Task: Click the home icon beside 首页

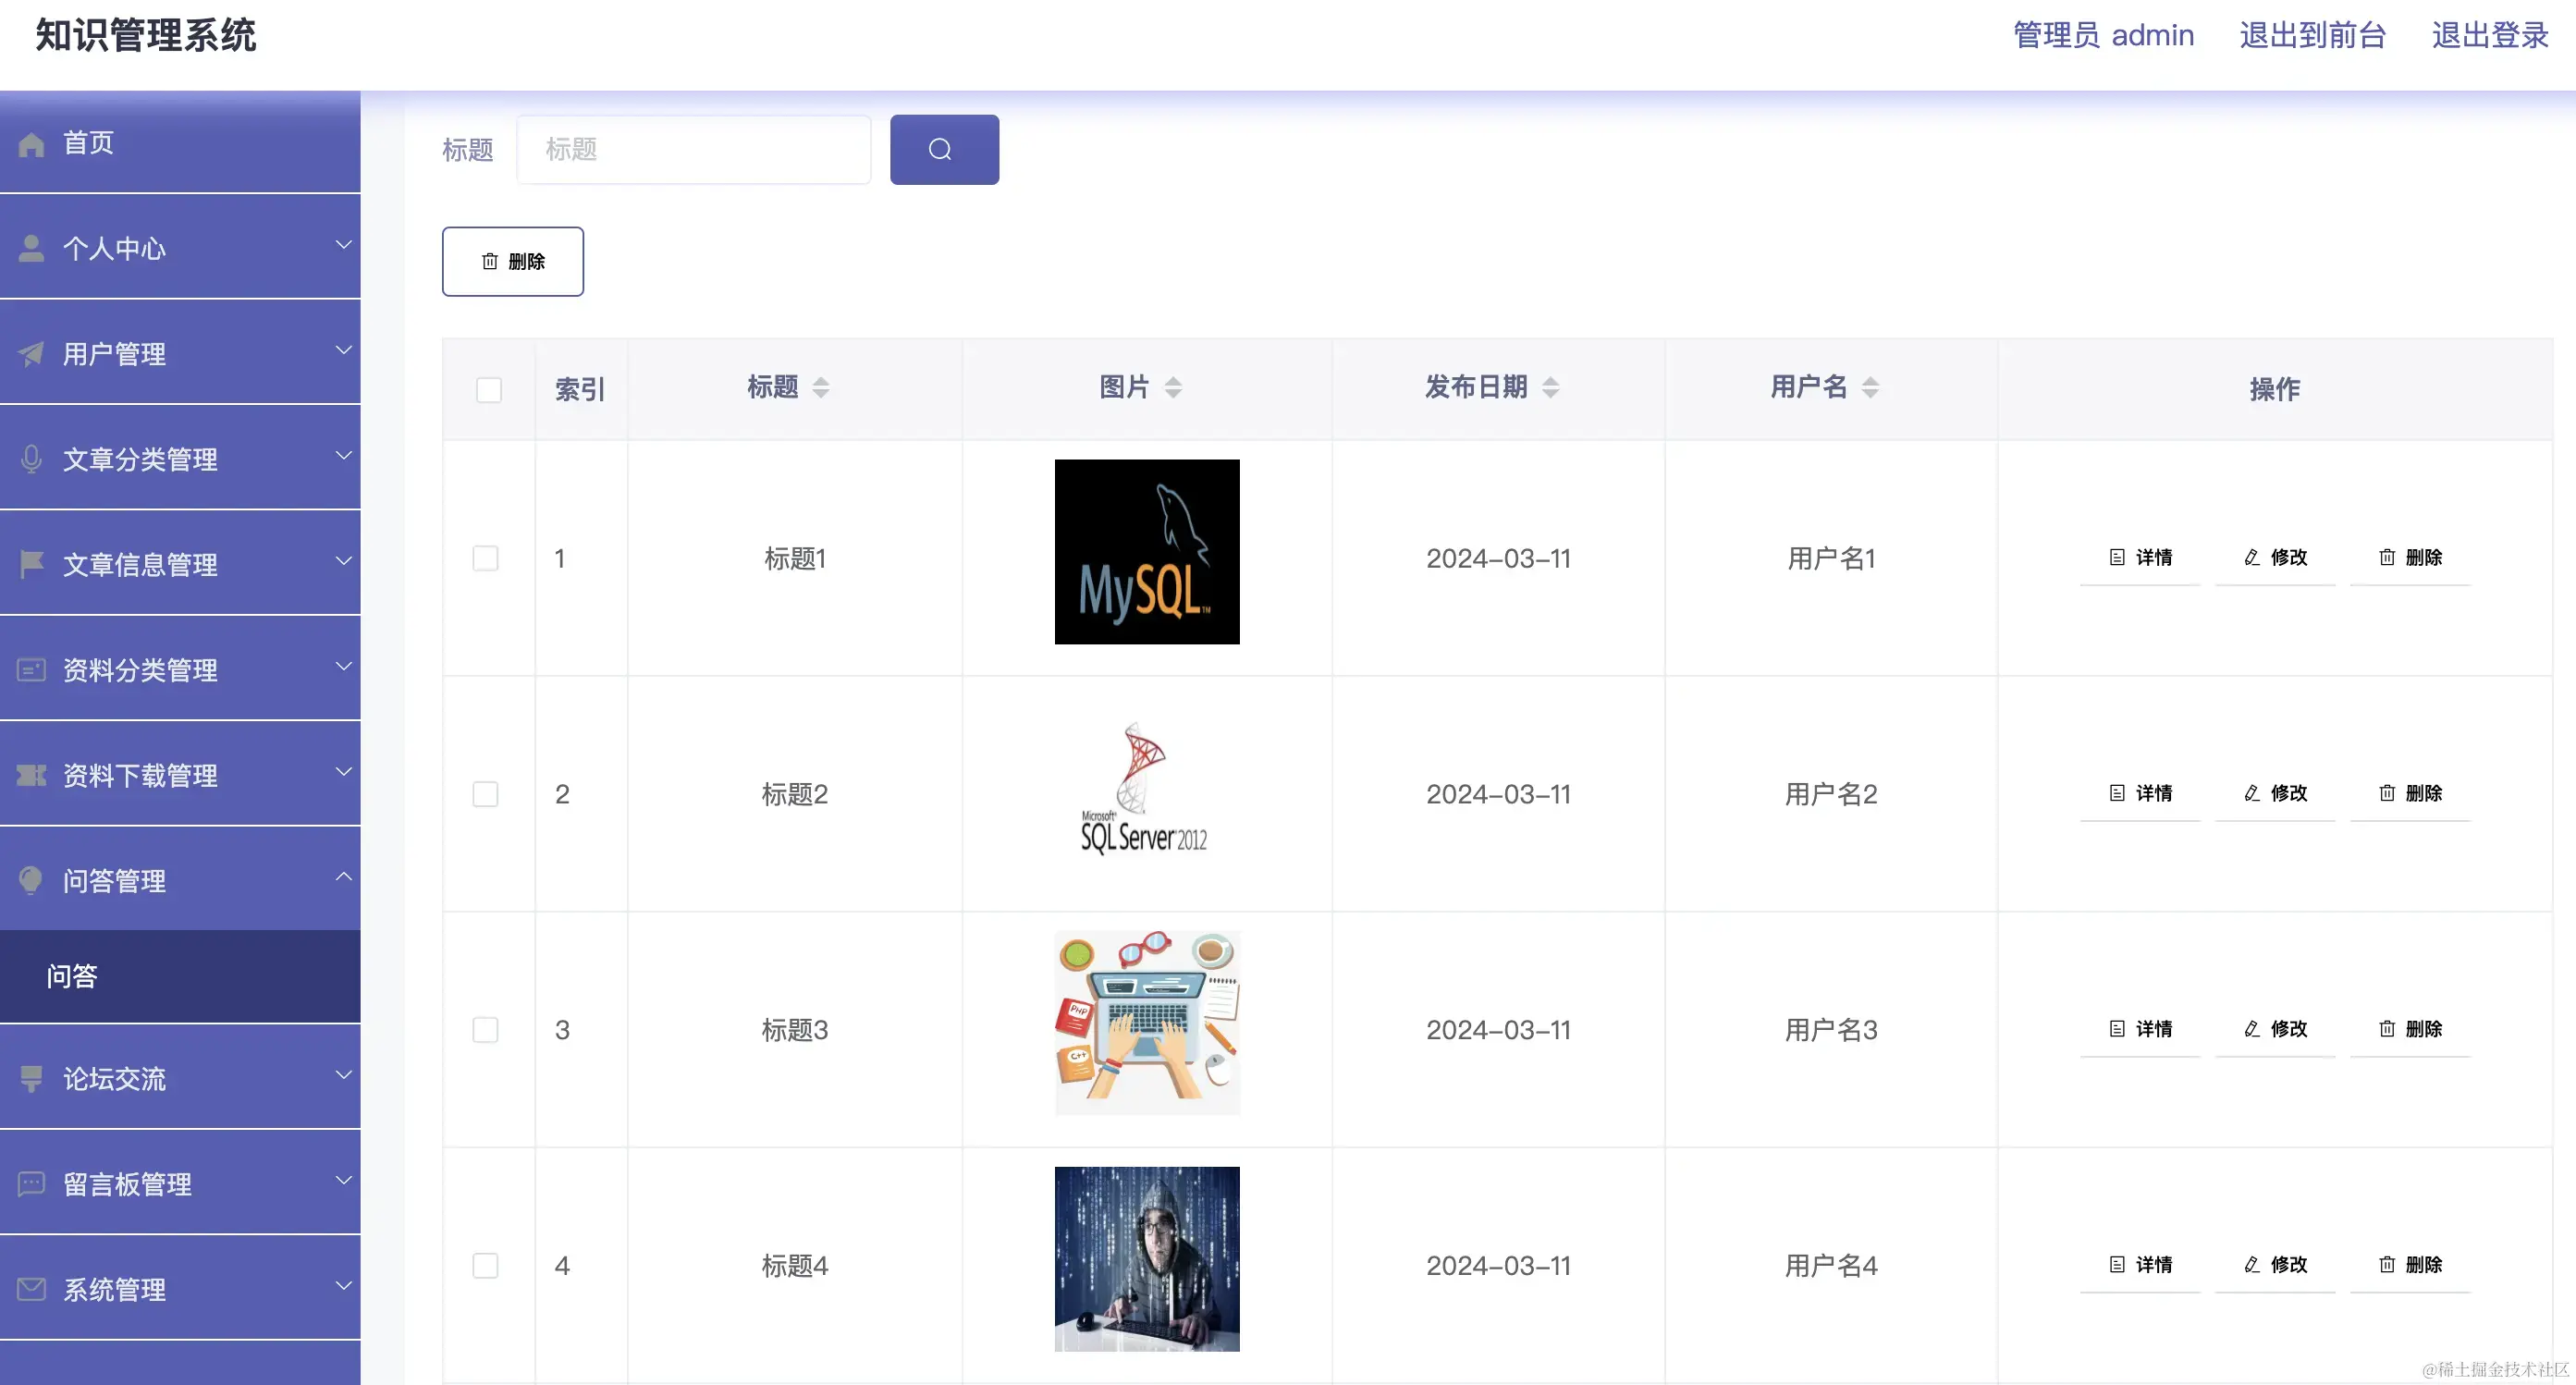Action: tap(31, 144)
